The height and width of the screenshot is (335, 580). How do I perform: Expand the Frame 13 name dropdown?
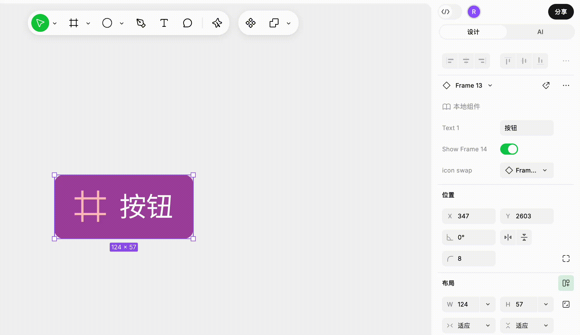coord(490,85)
